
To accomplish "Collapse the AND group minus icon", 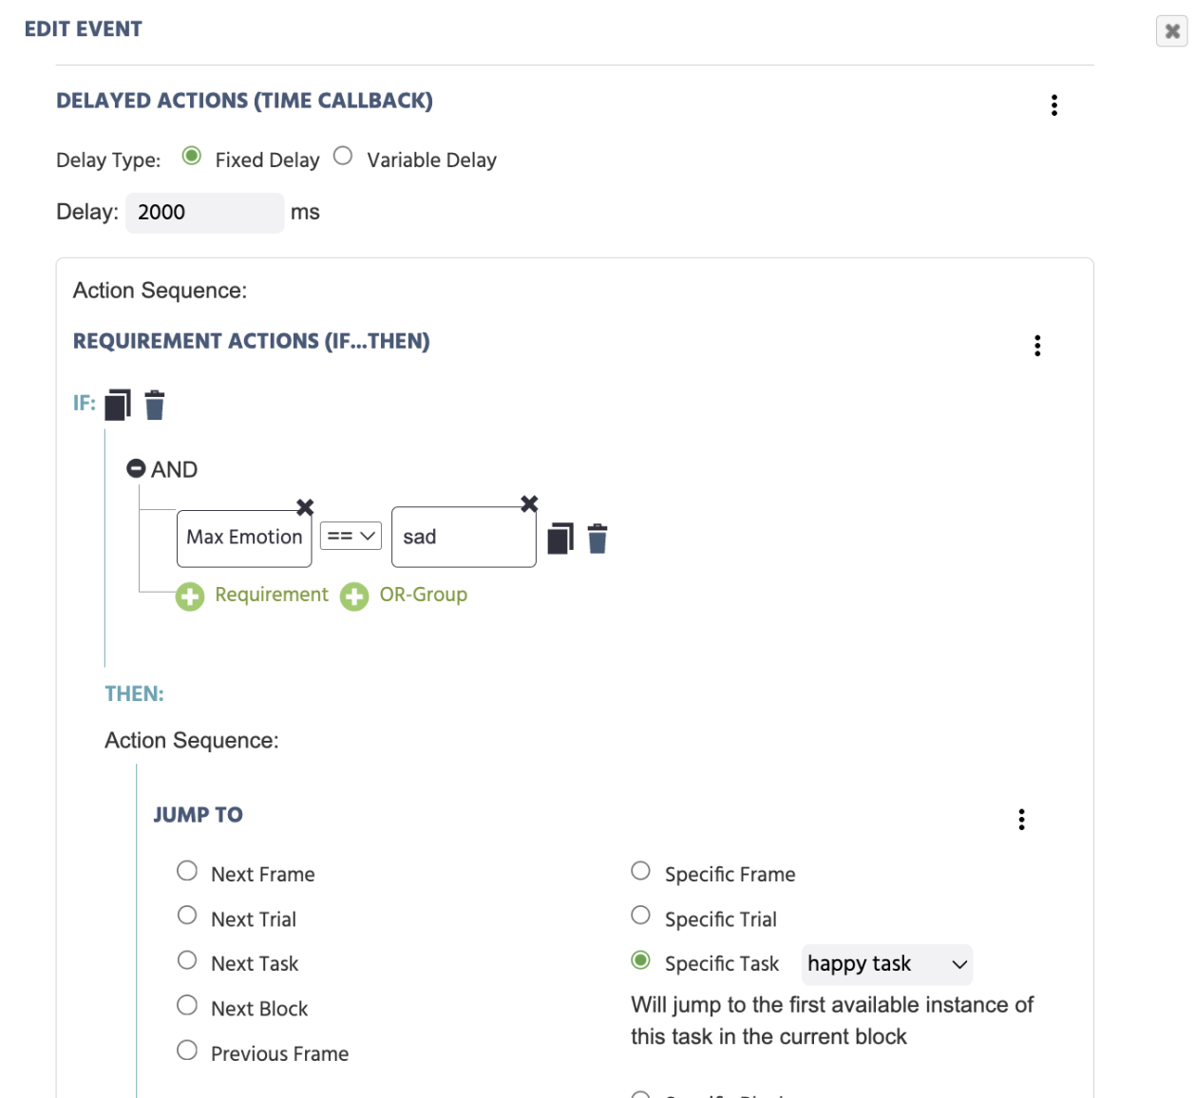I will (136, 468).
